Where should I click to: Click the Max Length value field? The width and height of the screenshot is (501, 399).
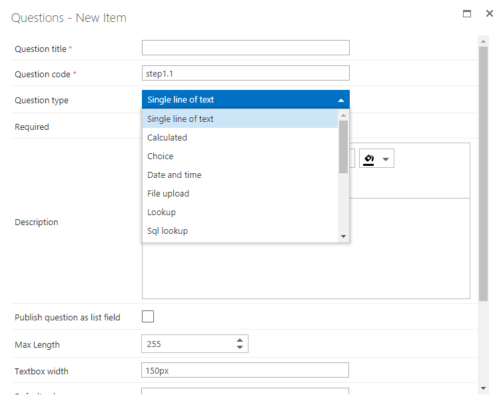(189, 344)
